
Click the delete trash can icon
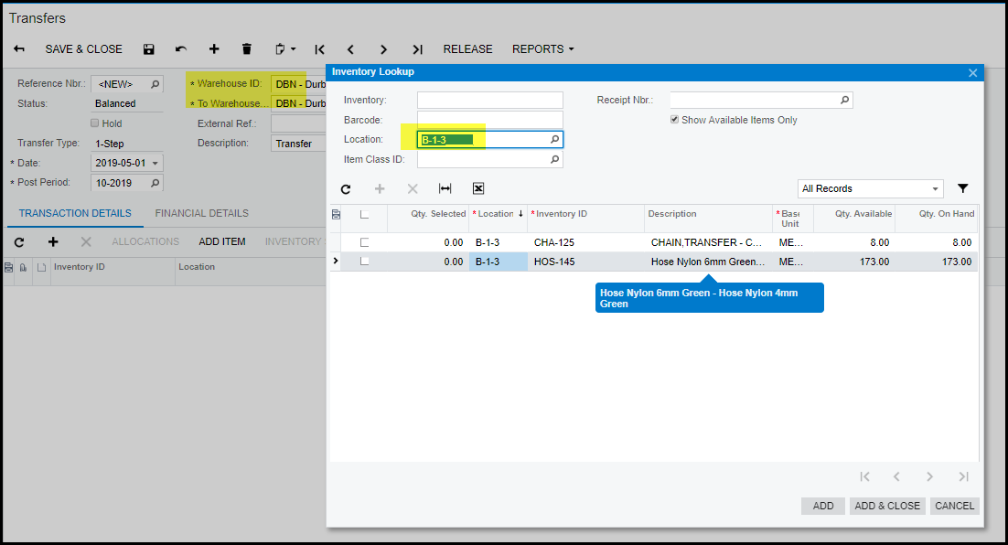tap(246, 49)
